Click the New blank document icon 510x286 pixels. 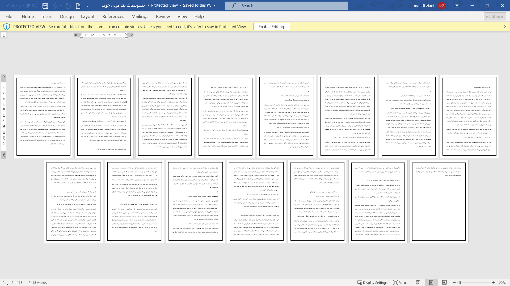78,6
